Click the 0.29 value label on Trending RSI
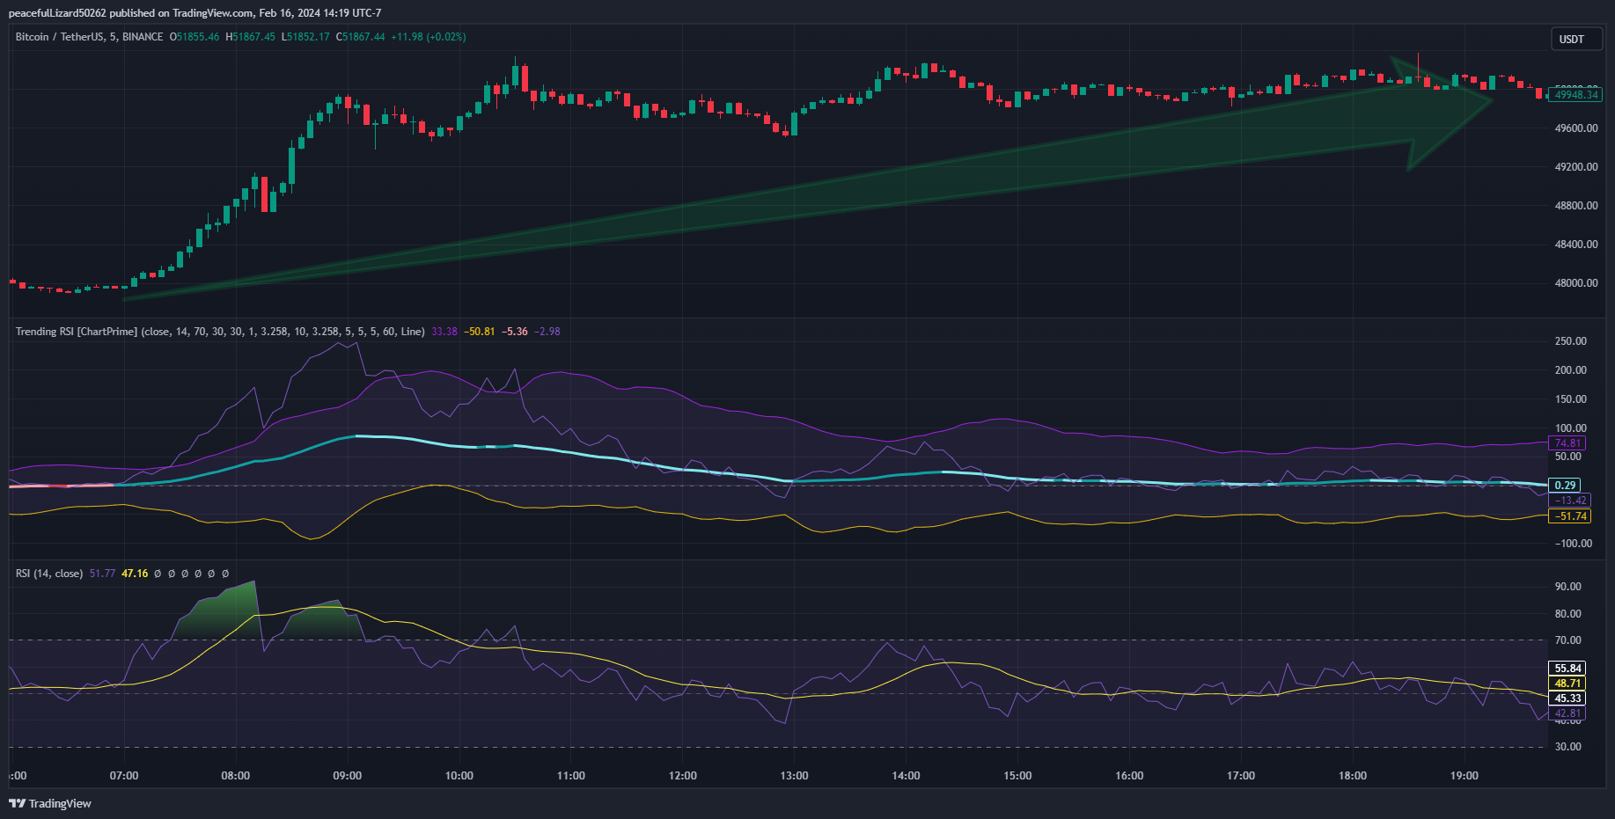Screen dimensions: 1615x819 coord(1566,486)
